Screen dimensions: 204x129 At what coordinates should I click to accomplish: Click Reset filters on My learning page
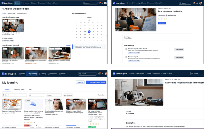(x=102, y=95)
